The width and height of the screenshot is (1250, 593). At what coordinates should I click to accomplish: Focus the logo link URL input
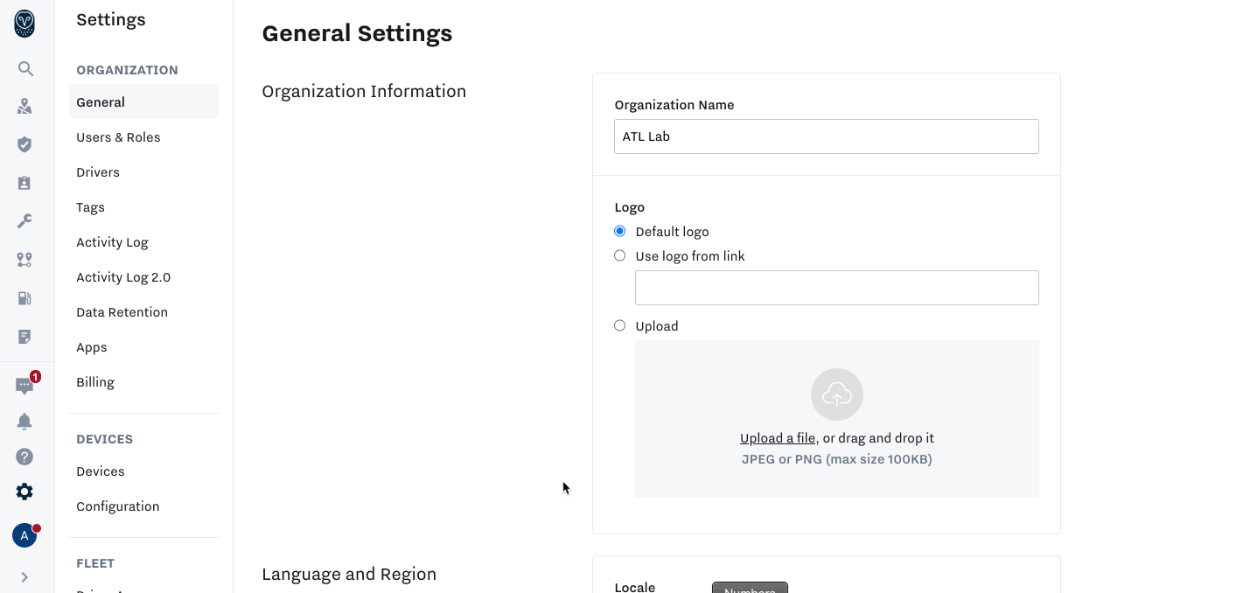[836, 288]
